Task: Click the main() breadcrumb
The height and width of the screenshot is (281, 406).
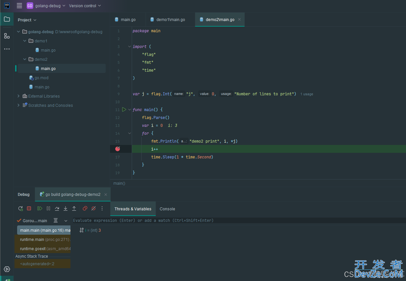Action: coord(119,183)
